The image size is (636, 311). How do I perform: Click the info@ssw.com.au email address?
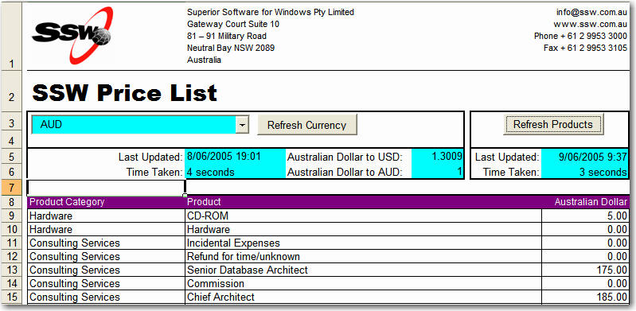591,13
